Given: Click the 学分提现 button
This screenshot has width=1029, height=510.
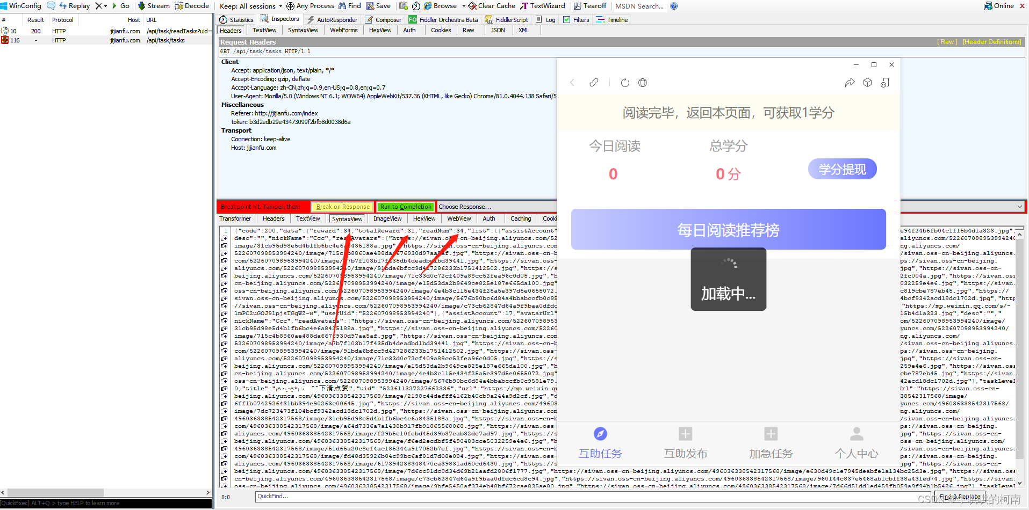Looking at the screenshot, I should tap(843, 169).
